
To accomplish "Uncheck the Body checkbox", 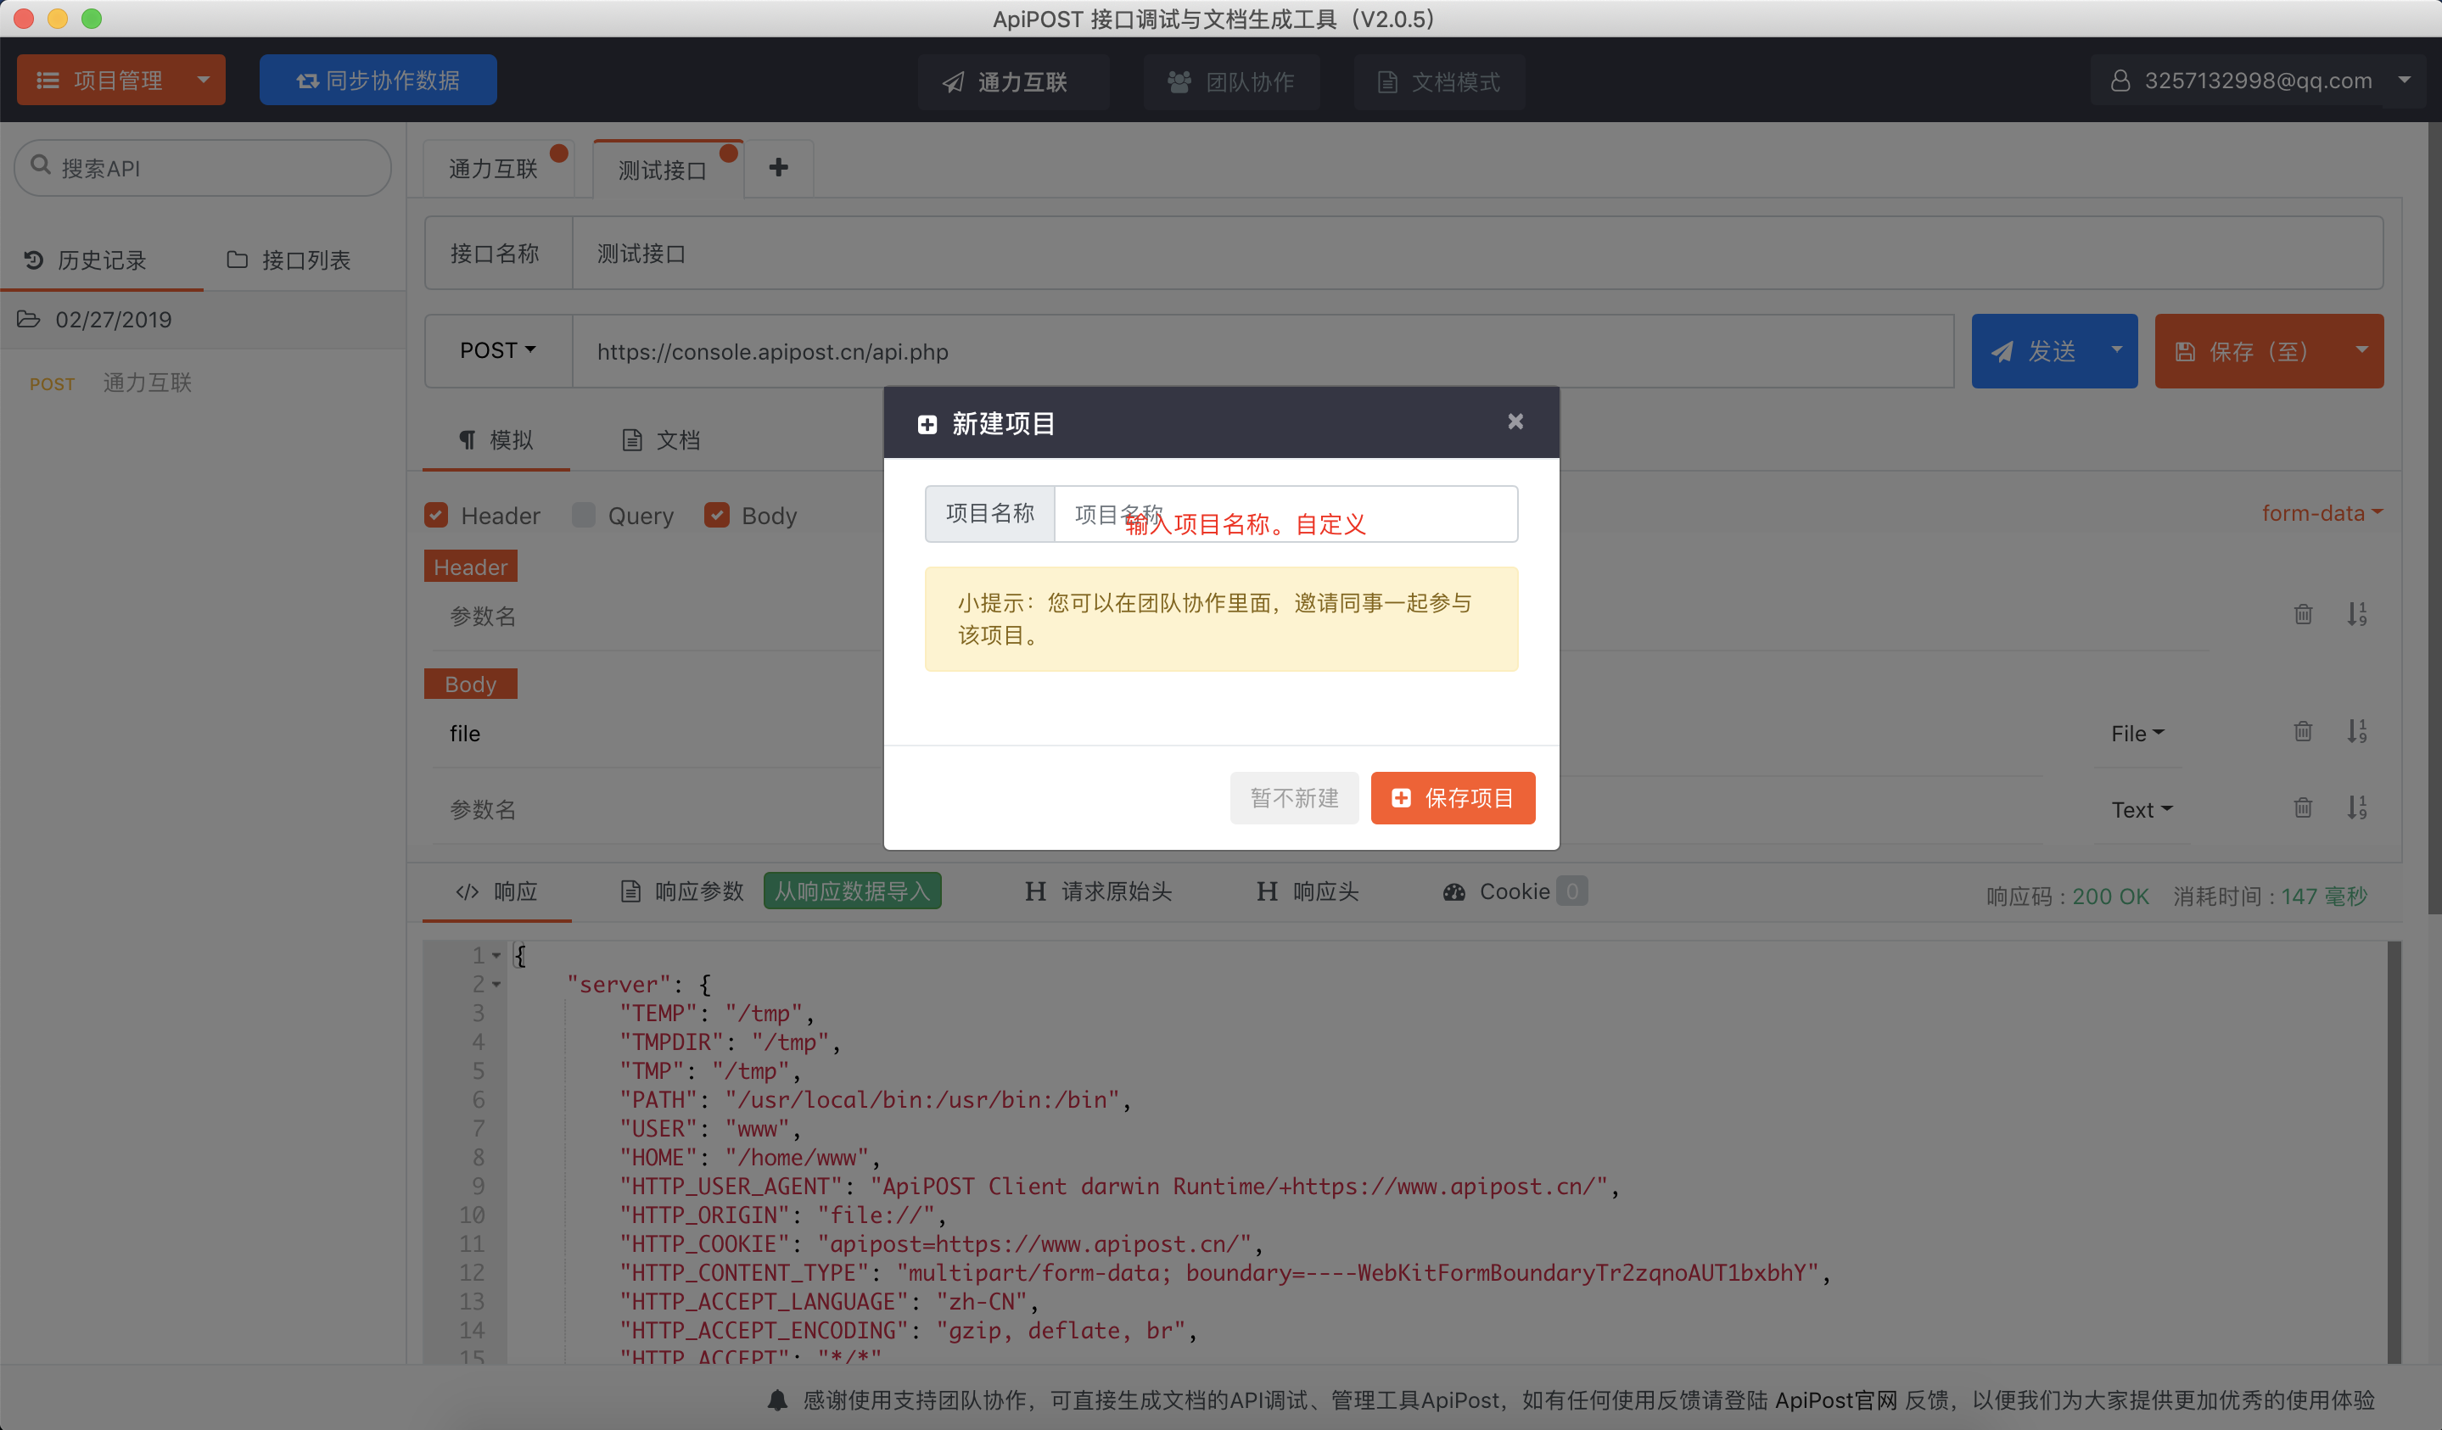I will 717,516.
